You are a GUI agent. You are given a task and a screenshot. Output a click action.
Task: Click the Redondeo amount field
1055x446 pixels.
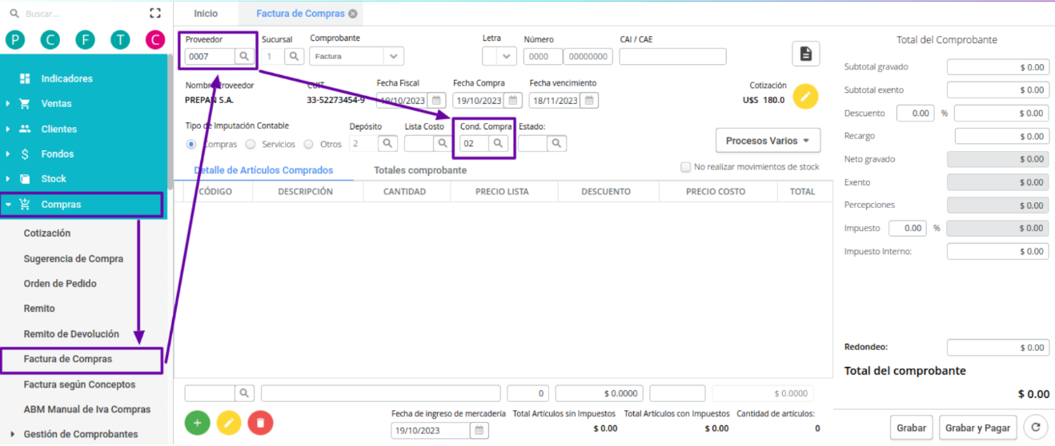click(x=997, y=348)
